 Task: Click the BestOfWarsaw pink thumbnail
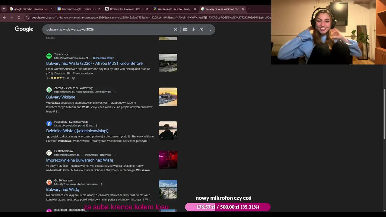(168, 160)
